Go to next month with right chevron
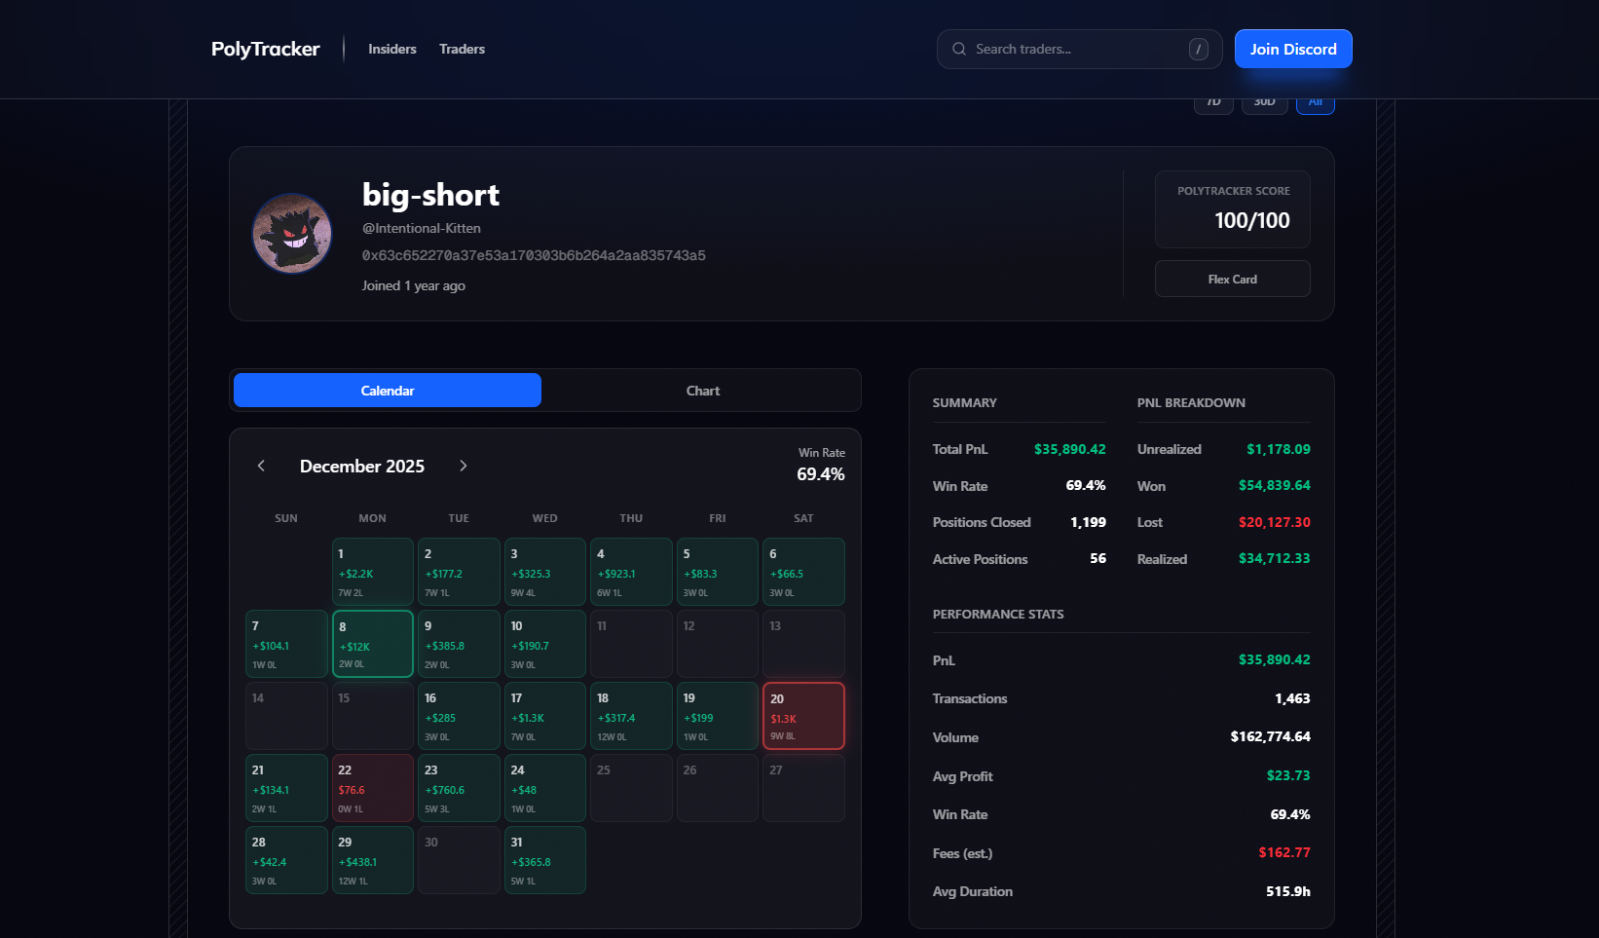Screen dimensions: 1599x938 click(x=464, y=466)
